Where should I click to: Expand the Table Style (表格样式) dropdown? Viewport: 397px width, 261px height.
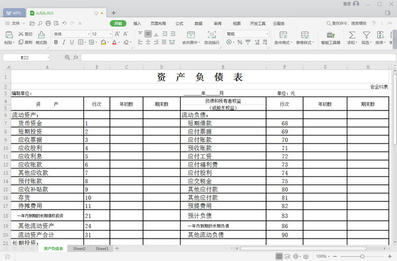click(313, 42)
